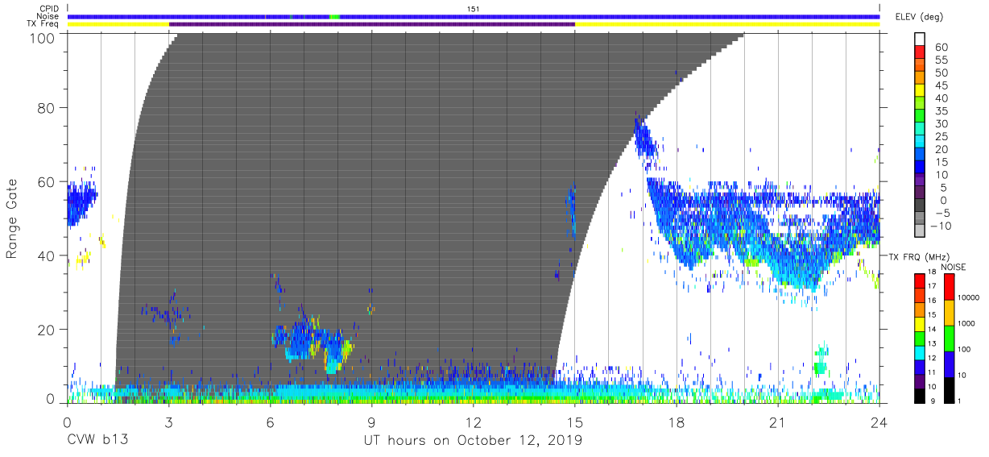989x457 pixels.
Task: Click the '12' tick on UT hours axis
Action: click(x=474, y=422)
